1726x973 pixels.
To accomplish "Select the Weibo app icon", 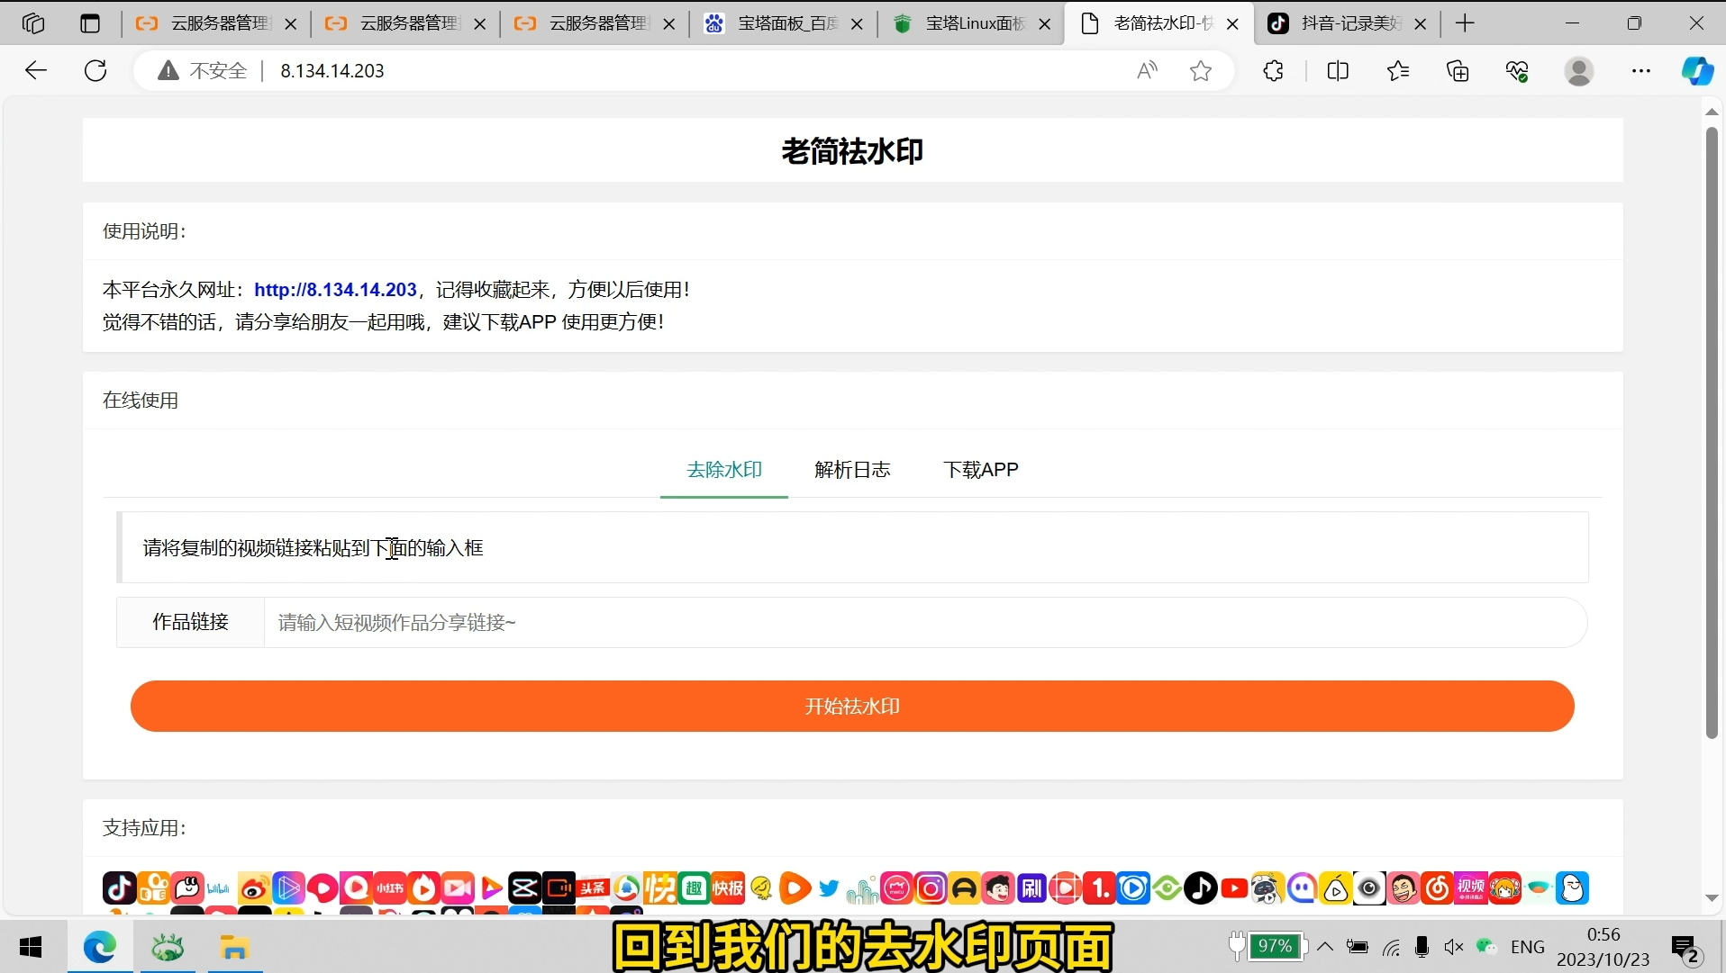I will (254, 888).
